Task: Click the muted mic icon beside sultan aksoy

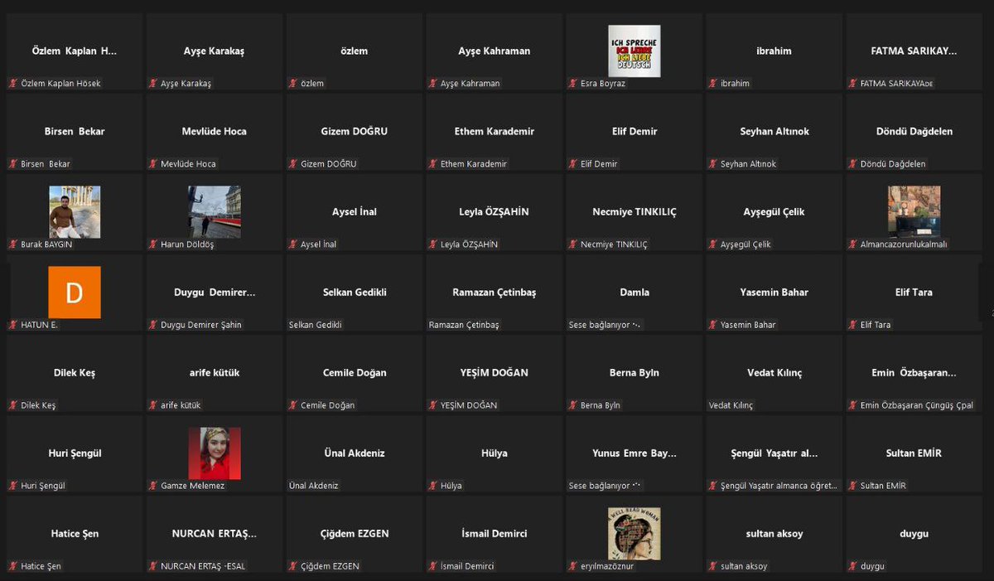Action: click(x=713, y=566)
